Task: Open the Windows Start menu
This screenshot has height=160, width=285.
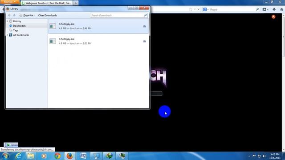Action: 5,156
